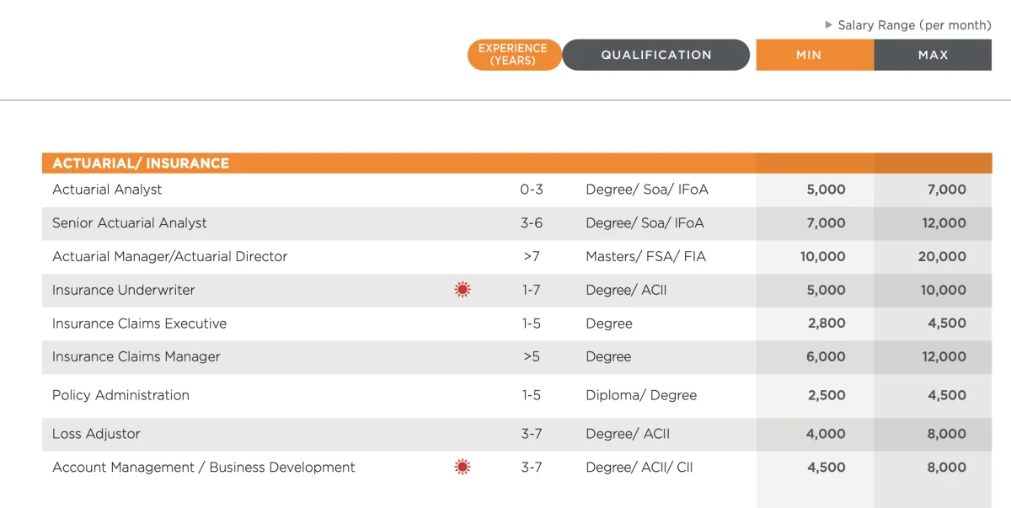1011x508 pixels.
Task: Click the triangle arrow before Salary Range
Action: [828, 25]
